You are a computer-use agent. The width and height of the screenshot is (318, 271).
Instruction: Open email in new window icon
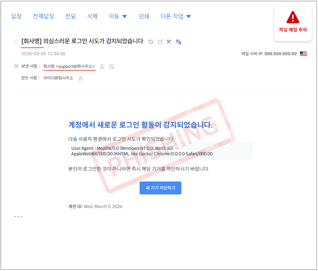tap(160, 42)
